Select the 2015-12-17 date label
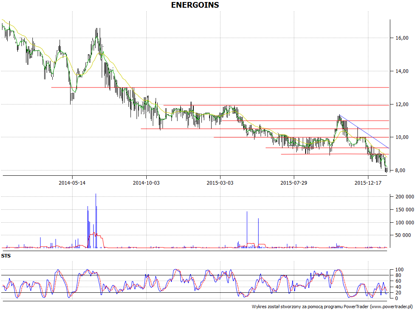Image resolution: width=415 pixels, height=311 pixels. pyautogui.click(x=368, y=183)
